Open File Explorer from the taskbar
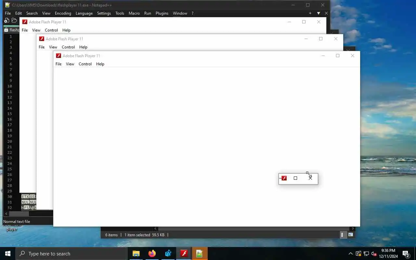 click(136, 253)
